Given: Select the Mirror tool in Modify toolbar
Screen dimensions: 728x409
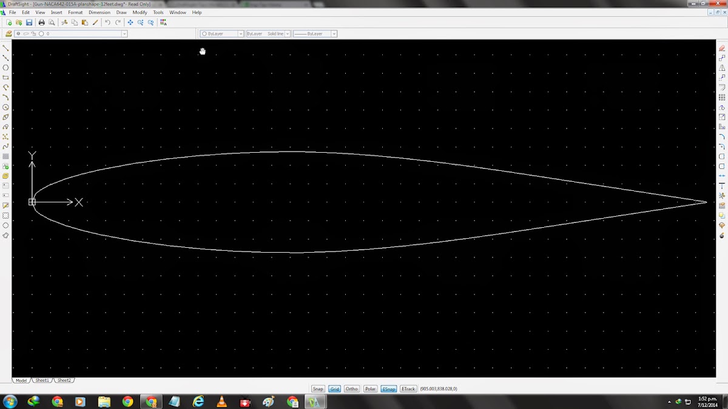Looking at the screenshot, I should pos(722,68).
